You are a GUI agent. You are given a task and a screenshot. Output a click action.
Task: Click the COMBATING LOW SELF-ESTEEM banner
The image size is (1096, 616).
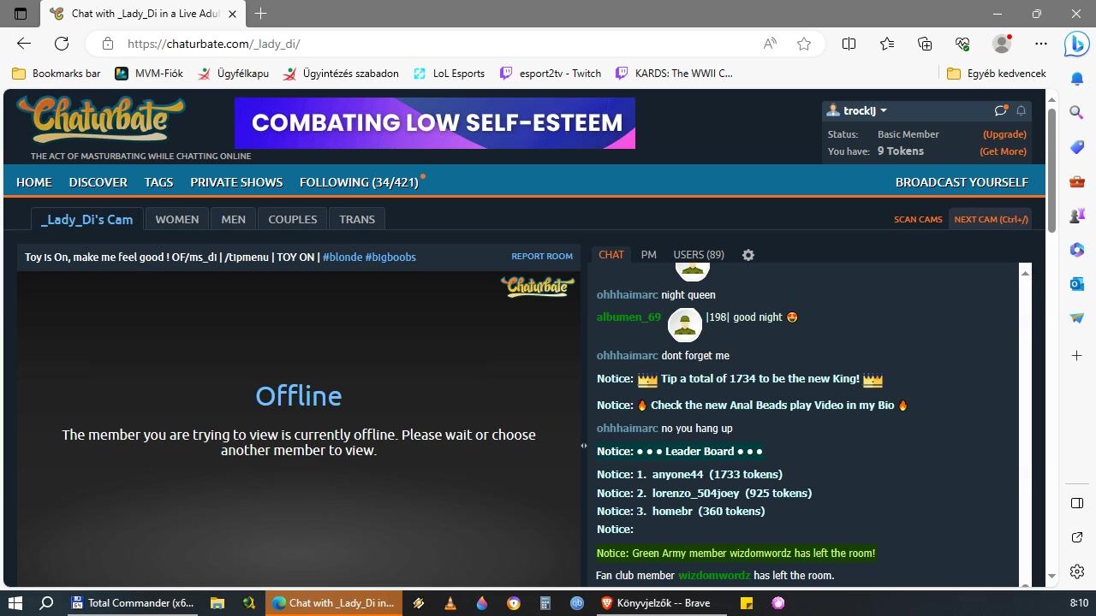435,123
